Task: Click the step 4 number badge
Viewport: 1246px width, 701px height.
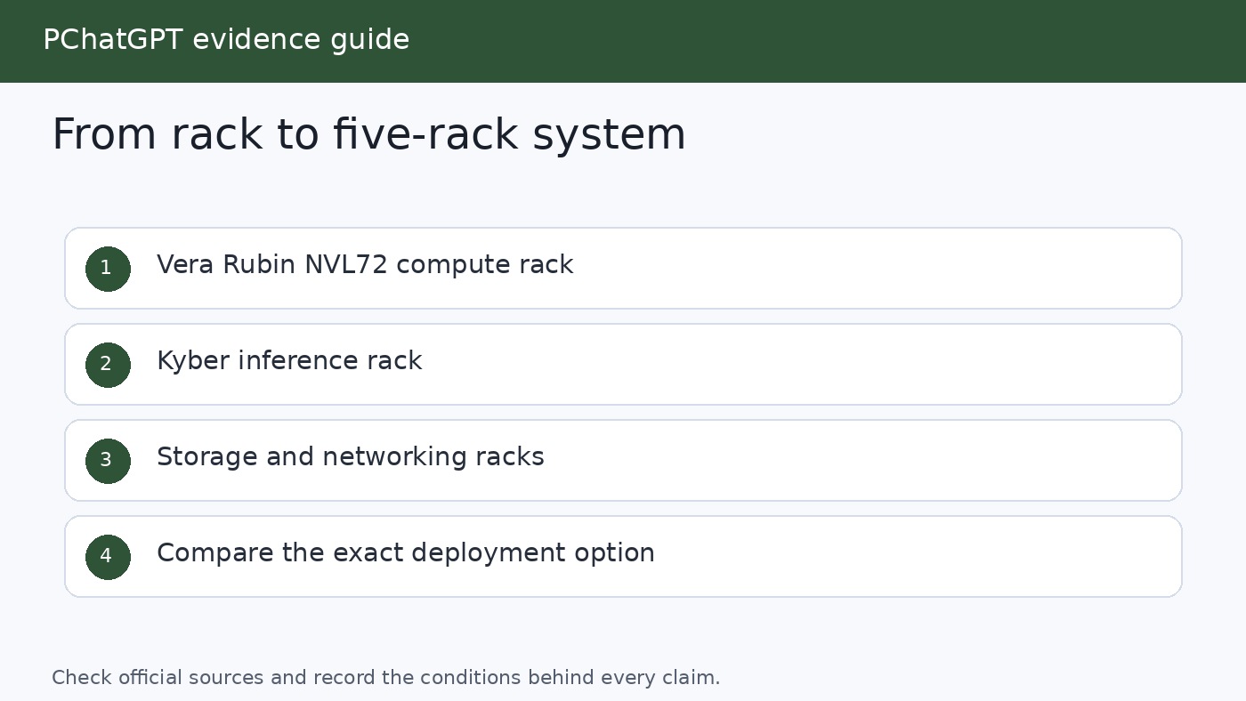Action: tap(108, 557)
